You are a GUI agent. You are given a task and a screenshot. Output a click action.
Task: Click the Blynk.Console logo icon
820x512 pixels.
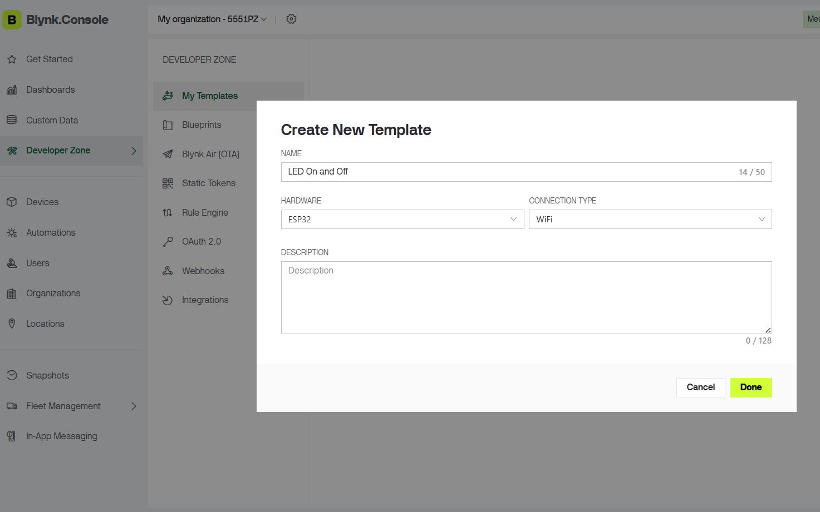12,19
